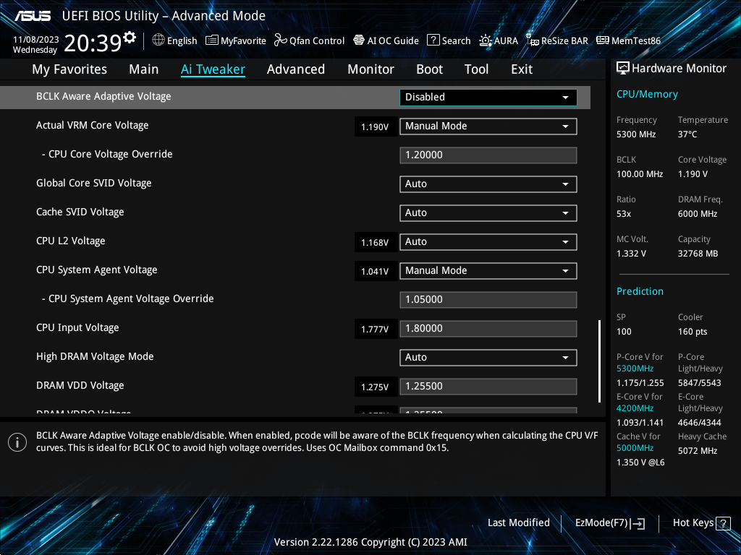Go to the Exit tab
This screenshot has width=741, height=555.
pyautogui.click(x=522, y=69)
